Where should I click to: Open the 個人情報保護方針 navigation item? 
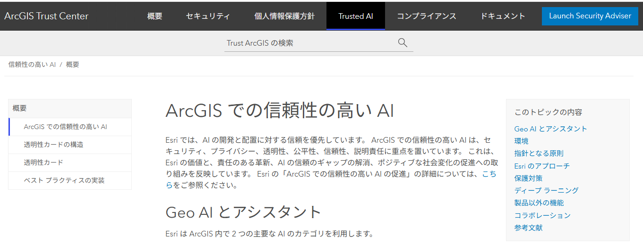[284, 16]
